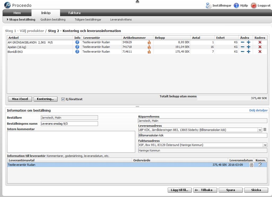This screenshot has height=197, width=272.
Task: Click the Proceedo logo icon
Action: pos(7,5)
